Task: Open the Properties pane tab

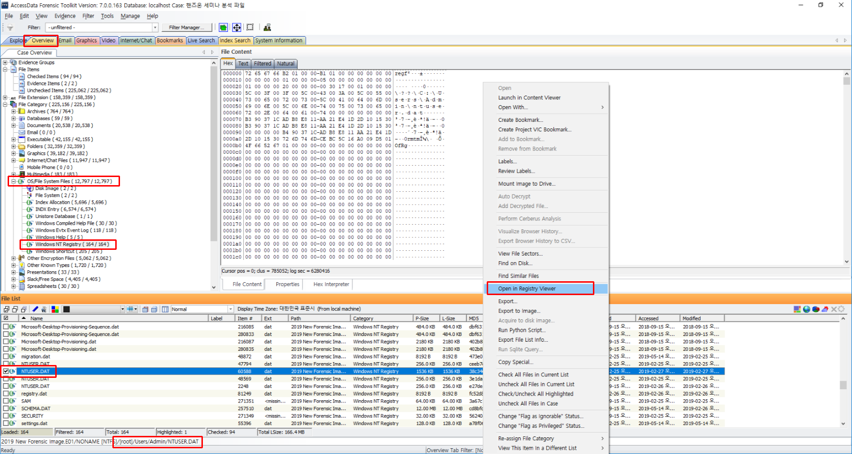Action: click(288, 284)
